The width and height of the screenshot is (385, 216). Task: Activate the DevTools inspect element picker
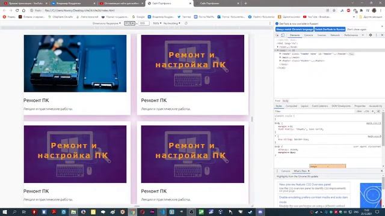pos(277,35)
